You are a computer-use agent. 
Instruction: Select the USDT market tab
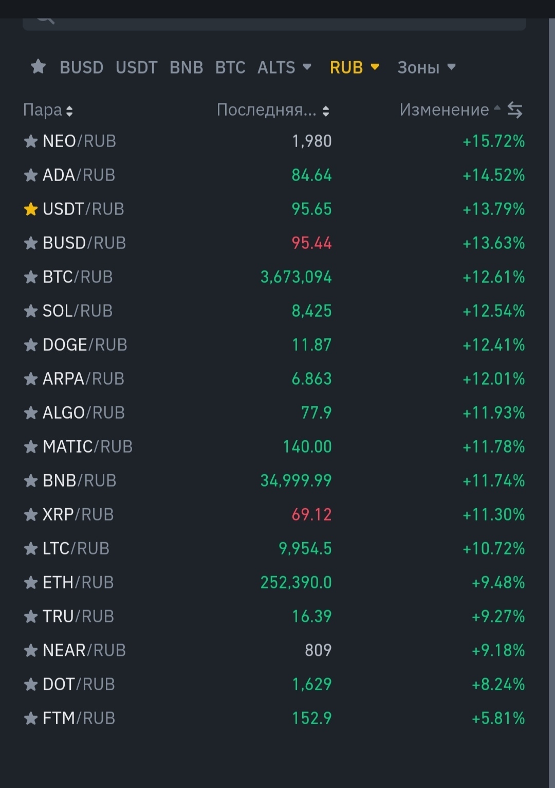pyautogui.click(x=136, y=67)
